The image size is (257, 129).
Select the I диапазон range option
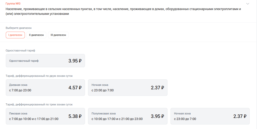click(x=15, y=35)
